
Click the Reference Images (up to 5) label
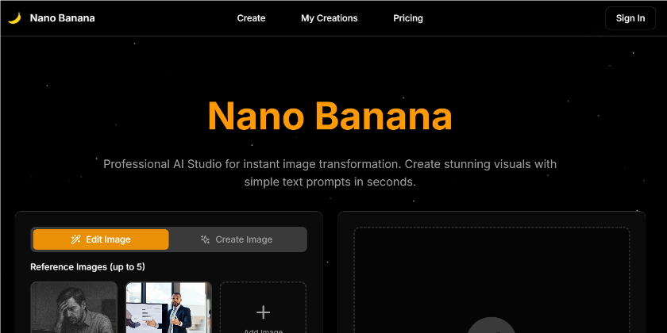click(x=87, y=267)
